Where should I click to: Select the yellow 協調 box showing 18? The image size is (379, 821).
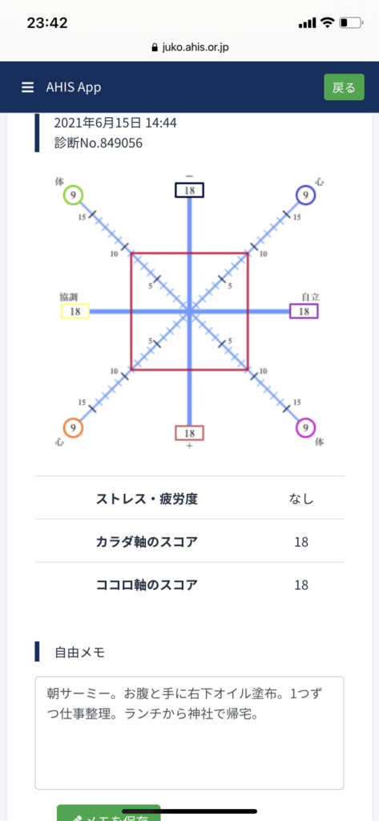pos(75,311)
